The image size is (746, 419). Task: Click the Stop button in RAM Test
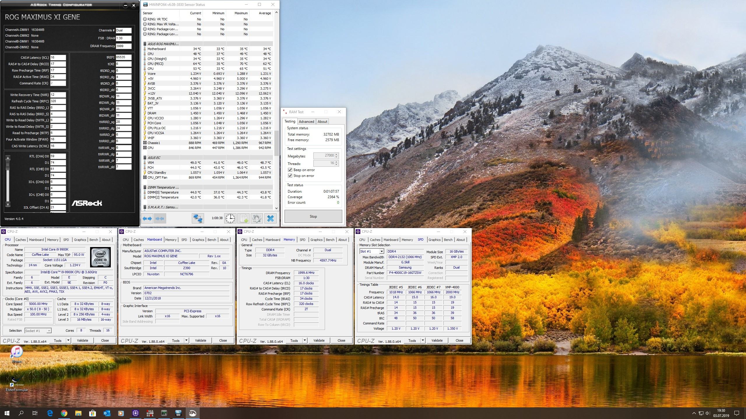(x=313, y=216)
